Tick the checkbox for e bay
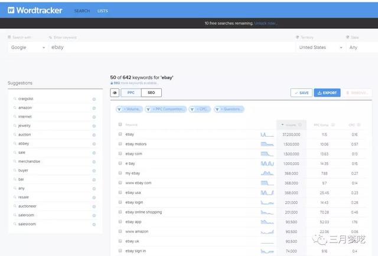The width and height of the screenshot is (378, 256). pos(120,163)
